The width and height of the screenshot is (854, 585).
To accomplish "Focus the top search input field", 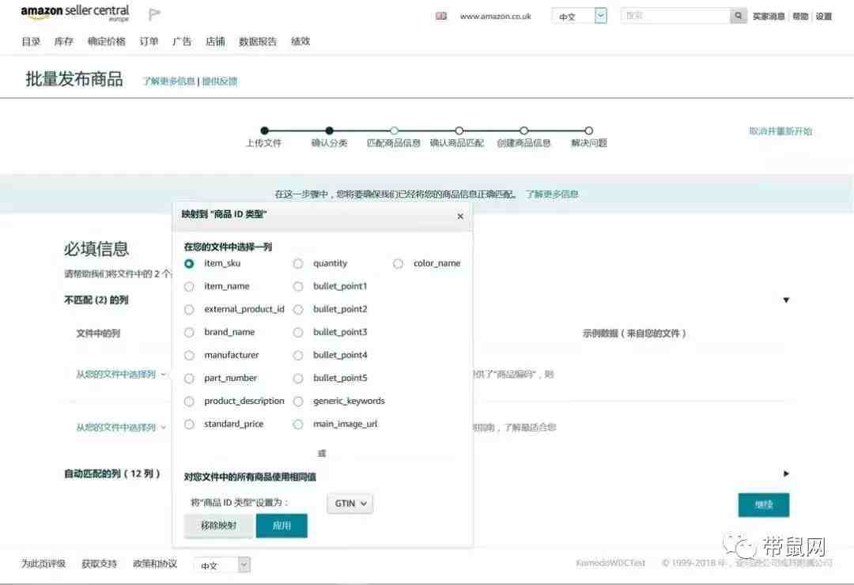I will click(x=675, y=16).
